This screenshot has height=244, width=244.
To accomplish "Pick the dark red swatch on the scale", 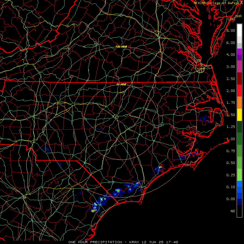I will pyautogui.click(x=239, y=79).
